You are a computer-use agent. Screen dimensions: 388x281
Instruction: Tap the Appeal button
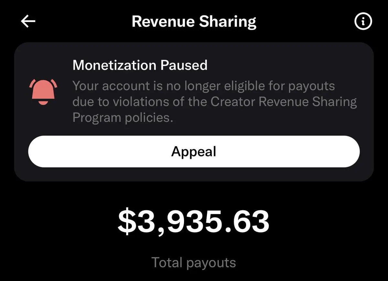(x=194, y=151)
